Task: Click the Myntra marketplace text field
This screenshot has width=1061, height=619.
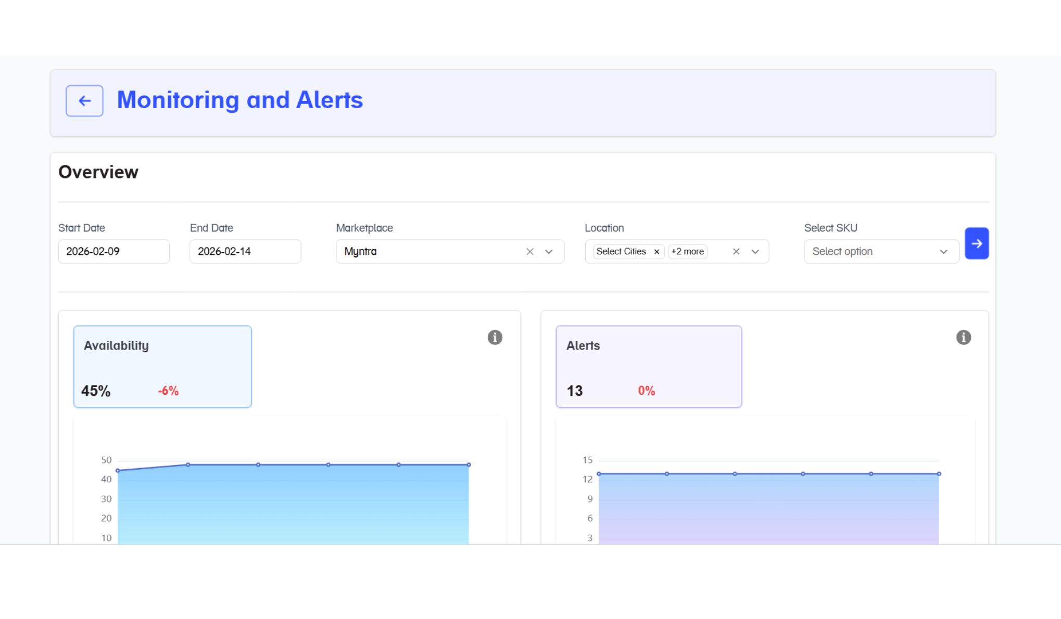Action: [x=427, y=252]
